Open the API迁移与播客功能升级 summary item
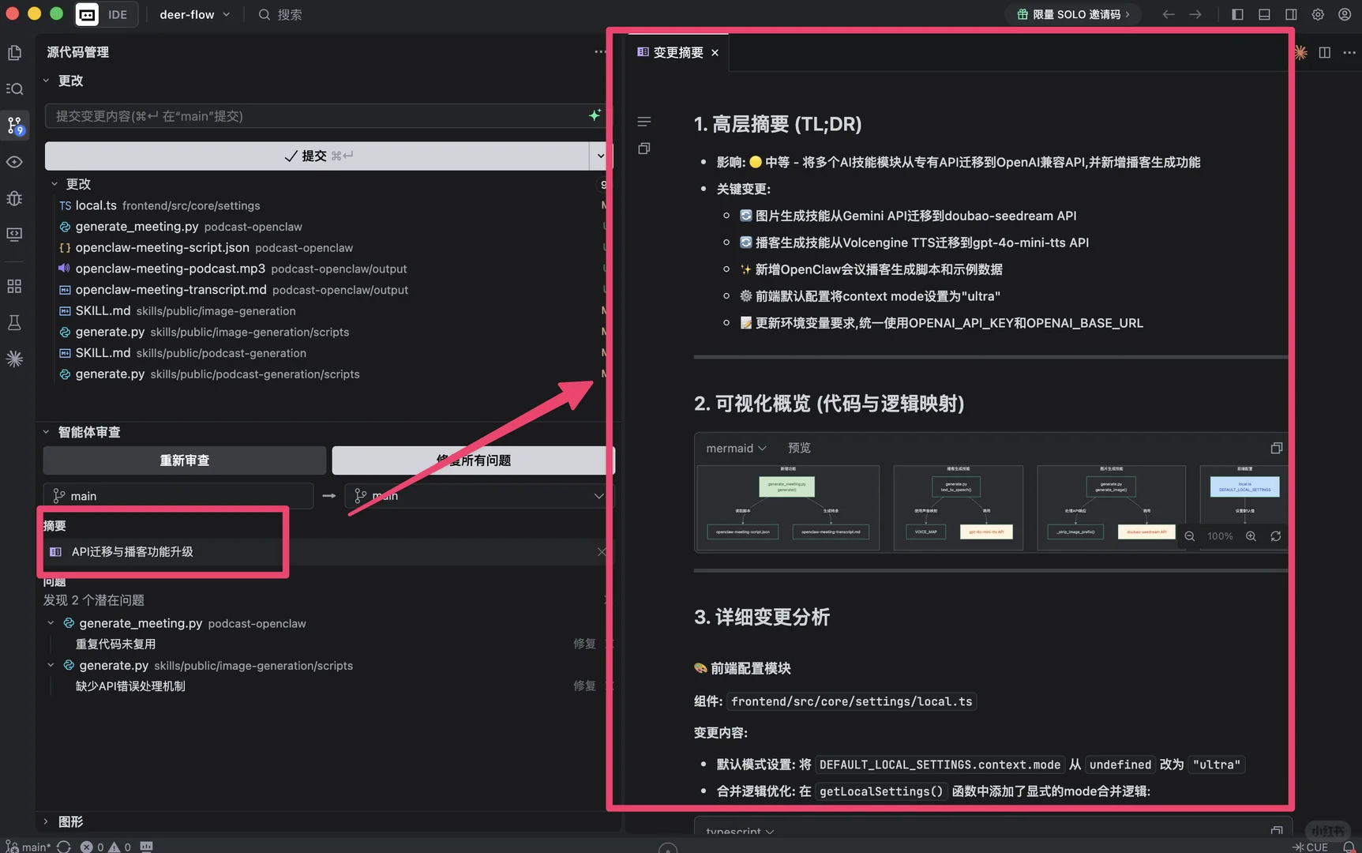This screenshot has height=853, width=1362. click(132, 551)
